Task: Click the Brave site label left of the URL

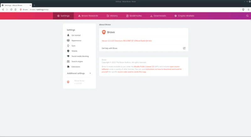Action: pyautogui.click(x=25, y=10)
